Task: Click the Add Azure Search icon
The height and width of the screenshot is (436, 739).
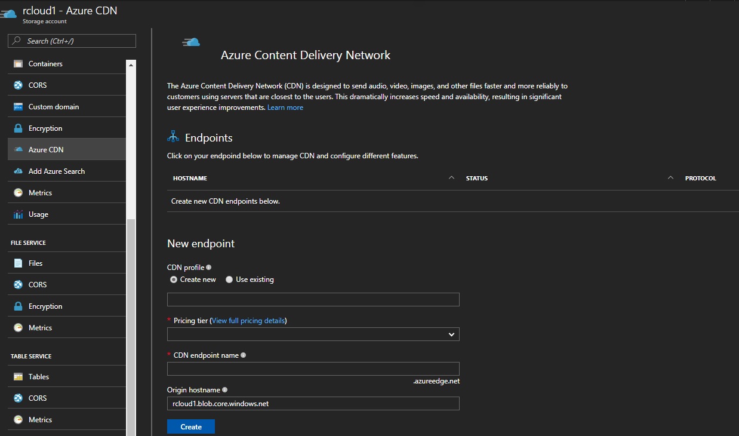Action: tap(18, 171)
